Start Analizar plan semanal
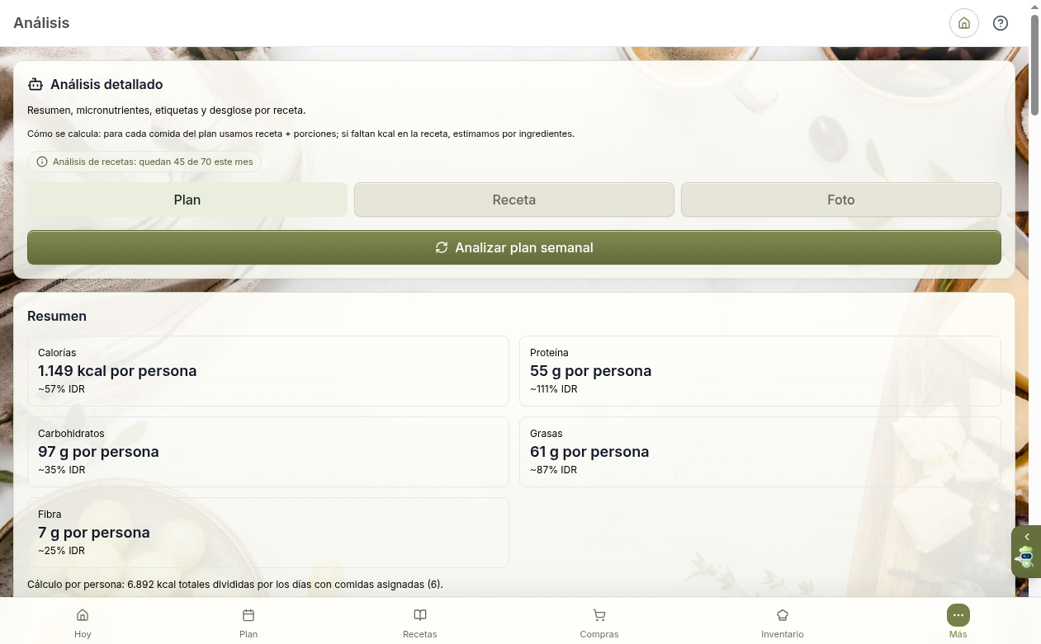Viewport: 1041px width, 644px height. [x=514, y=247]
